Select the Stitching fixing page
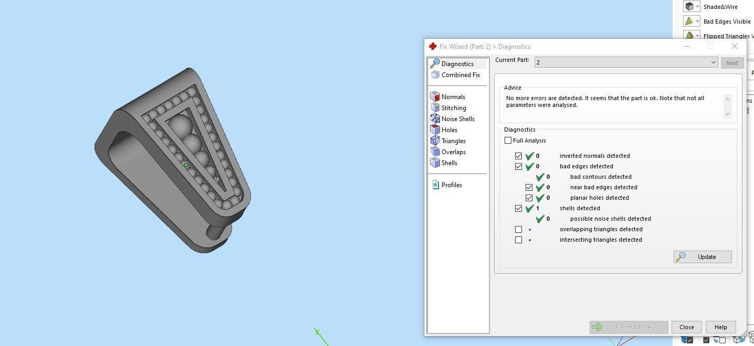The height and width of the screenshot is (346, 754). coord(448,108)
